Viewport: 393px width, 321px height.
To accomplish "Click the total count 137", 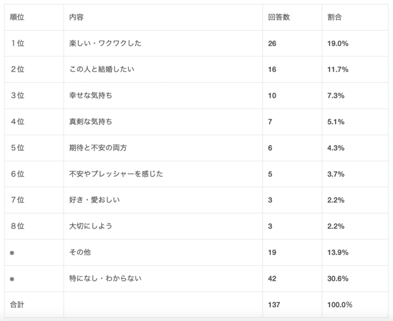I will 274,304.
